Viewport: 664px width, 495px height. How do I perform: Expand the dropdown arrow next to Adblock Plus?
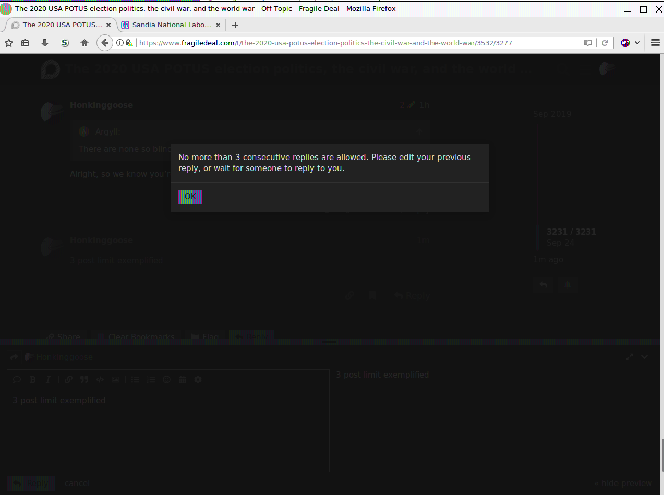(637, 43)
